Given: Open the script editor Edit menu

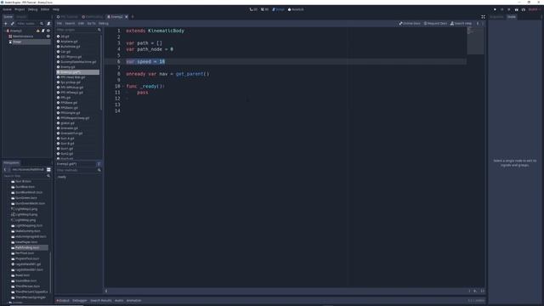Looking at the screenshot, I should pyautogui.click(x=81, y=24).
